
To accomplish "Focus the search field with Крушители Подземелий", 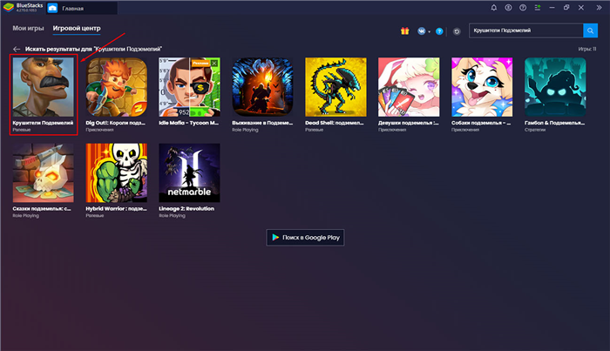I will [x=526, y=30].
